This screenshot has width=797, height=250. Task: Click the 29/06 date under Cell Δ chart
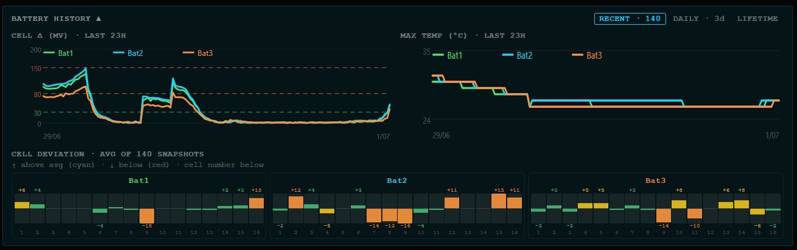[52, 136]
